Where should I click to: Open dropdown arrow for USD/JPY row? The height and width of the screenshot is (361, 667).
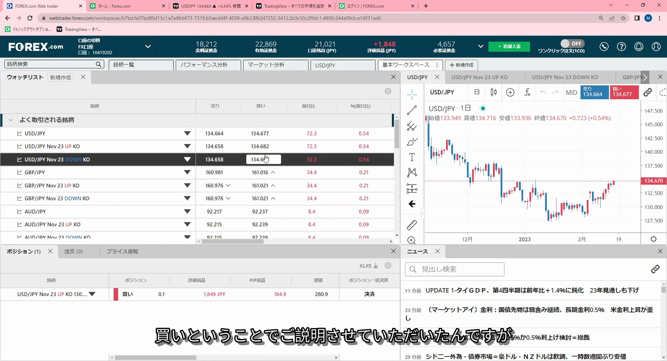coord(187,134)
